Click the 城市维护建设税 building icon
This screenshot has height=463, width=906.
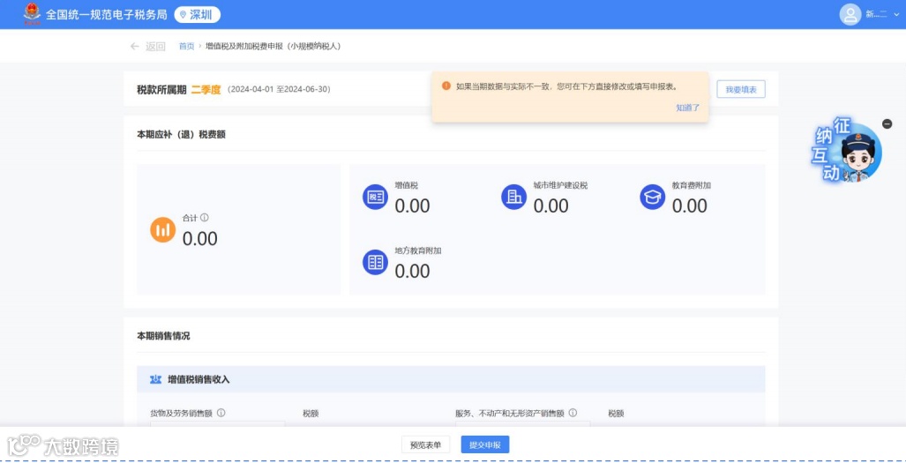(x=513, y=197)
